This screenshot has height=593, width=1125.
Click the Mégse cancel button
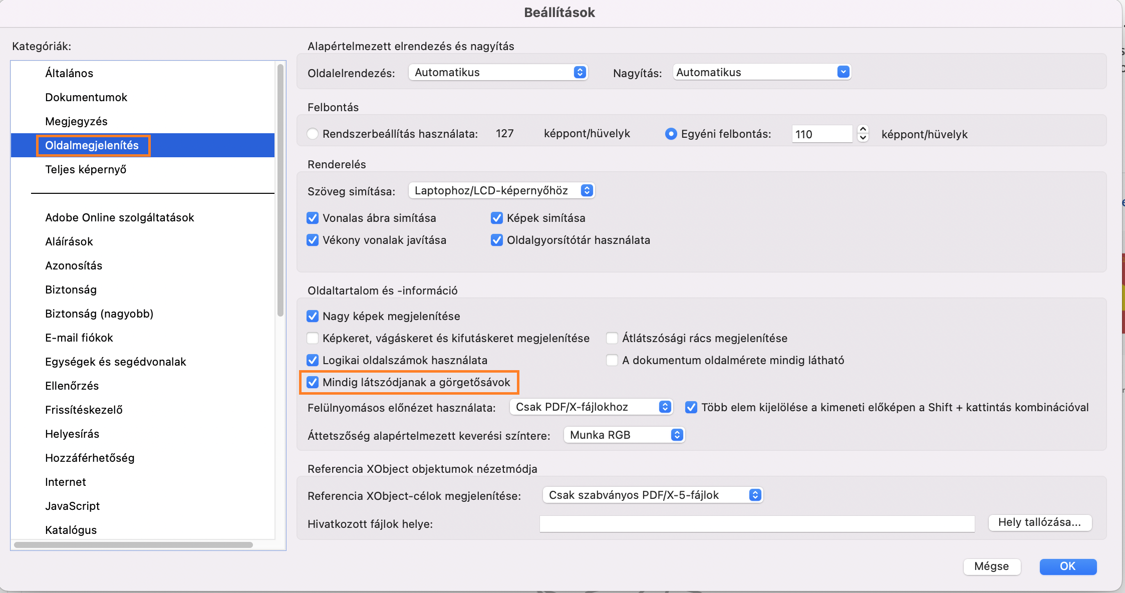pyautogui.click(x=991, y=566)
